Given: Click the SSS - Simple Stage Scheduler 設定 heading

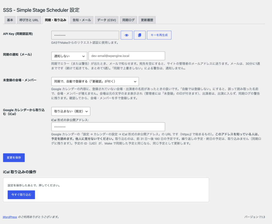Looking at the screenshot, I should 41,10.
